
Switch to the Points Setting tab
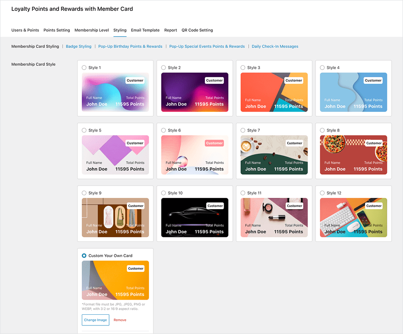(x=57, y=30)
